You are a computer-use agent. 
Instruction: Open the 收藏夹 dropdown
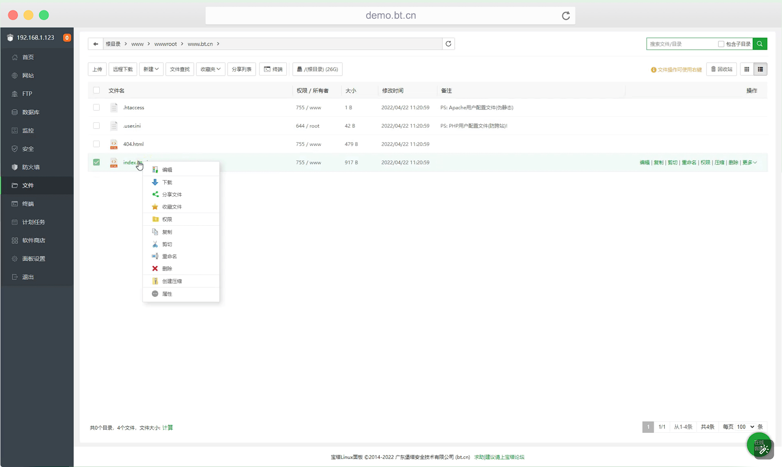210,69
